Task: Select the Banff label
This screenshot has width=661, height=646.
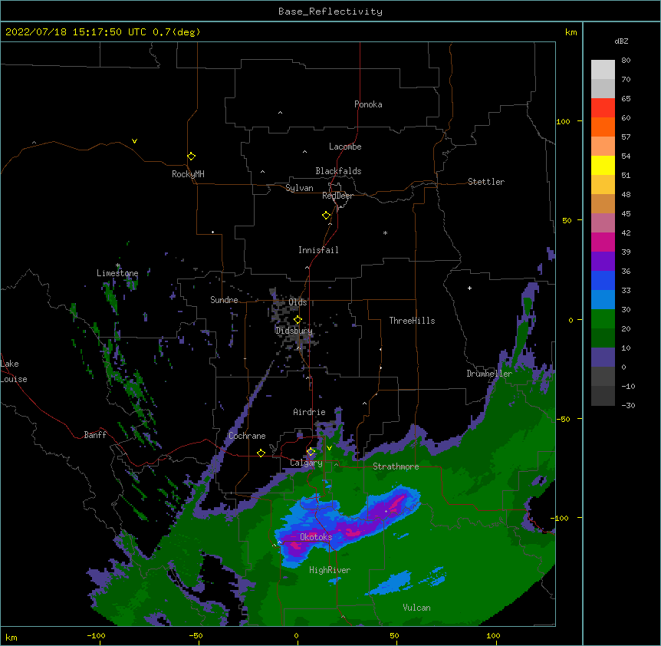Action: [95, 435]
